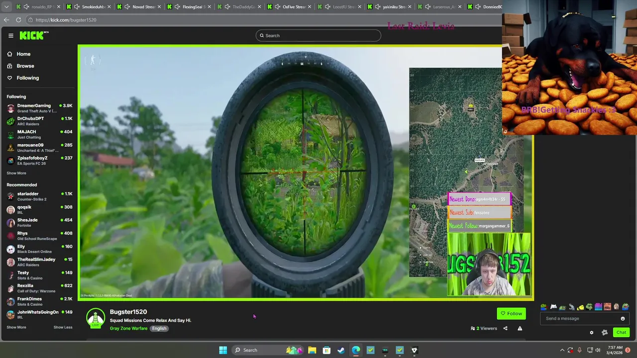Open Microsoft Edge from taskbar

[x=356, y=350]
